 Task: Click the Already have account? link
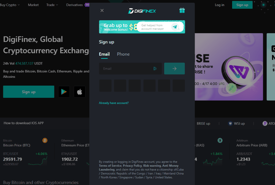coord(114,103)
